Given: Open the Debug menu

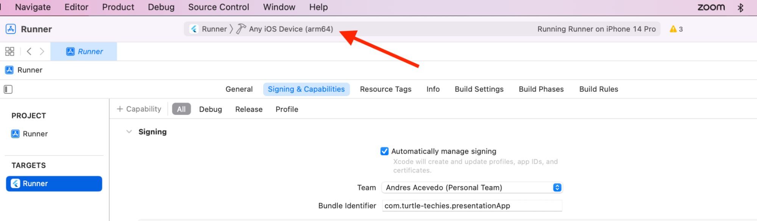Looking at the screenshot, I should coord(161,7).
